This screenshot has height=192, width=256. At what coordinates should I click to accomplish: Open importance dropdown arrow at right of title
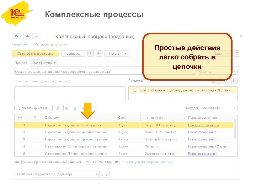[235, 72]
